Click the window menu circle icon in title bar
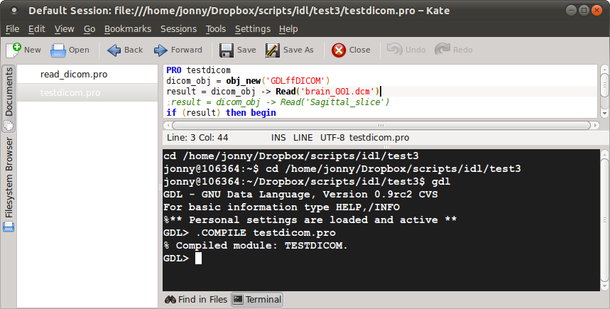The width and height of the screenshot is (610, 309). coord(14,11)
